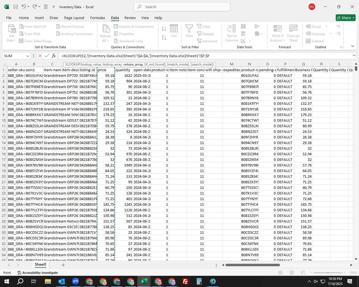Open the File tab

pyautogui.click(x=9, y=18)
